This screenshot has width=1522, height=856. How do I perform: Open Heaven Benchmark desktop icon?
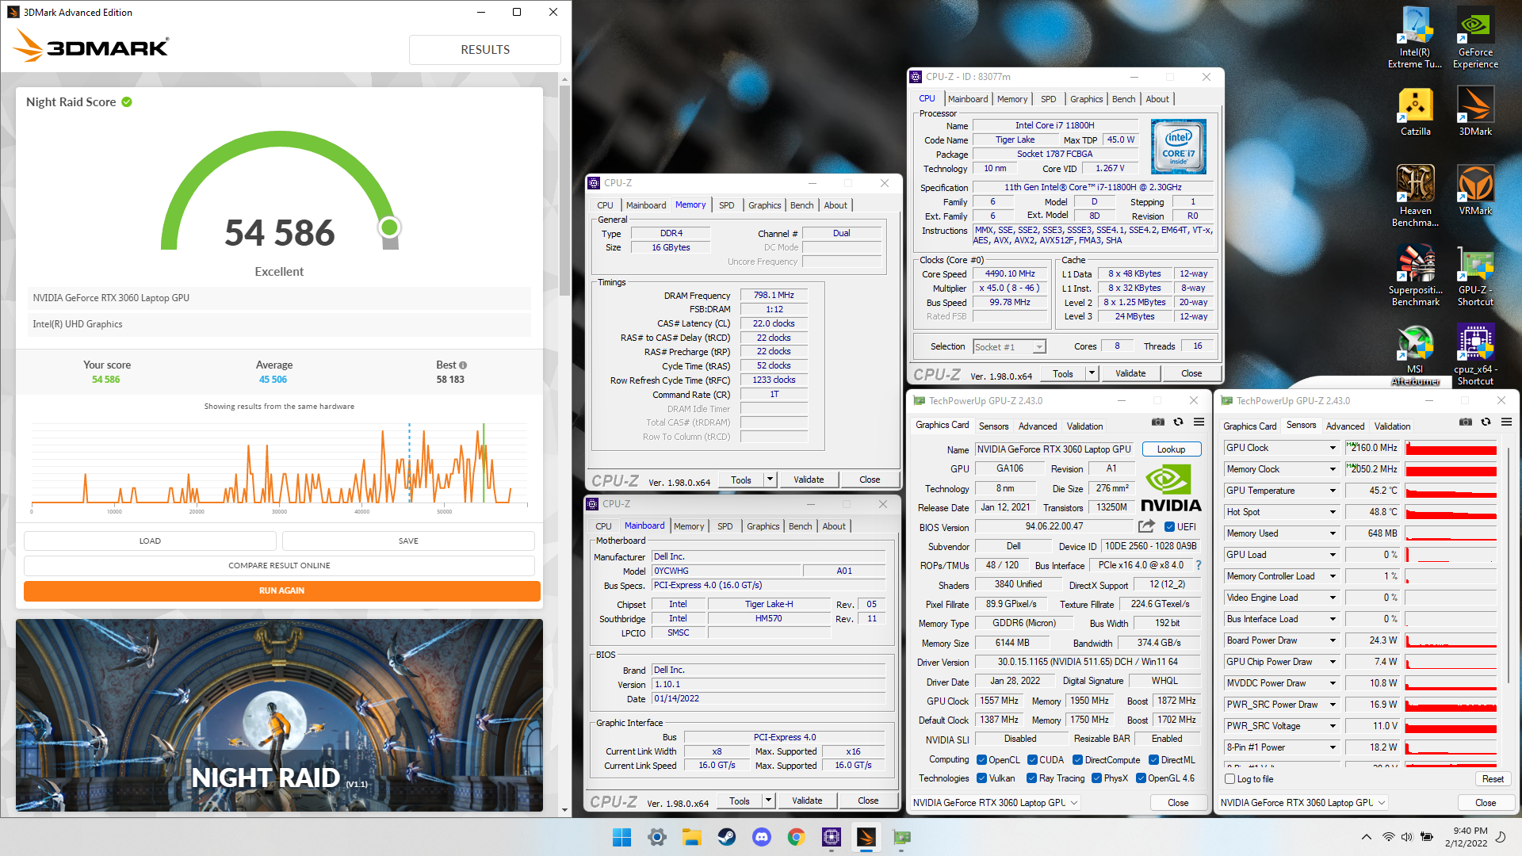tap(1415, 197)
